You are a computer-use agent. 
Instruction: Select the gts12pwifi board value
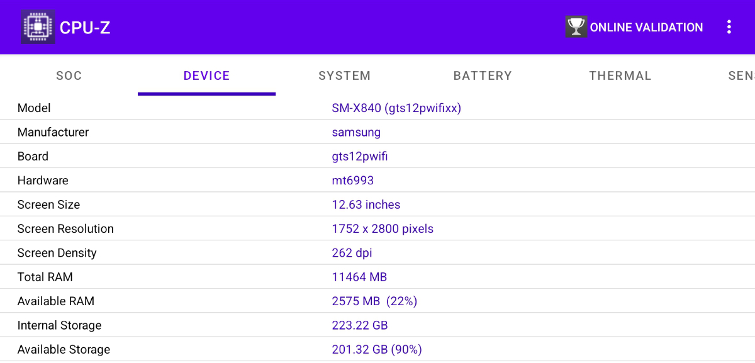coord(360,157)
